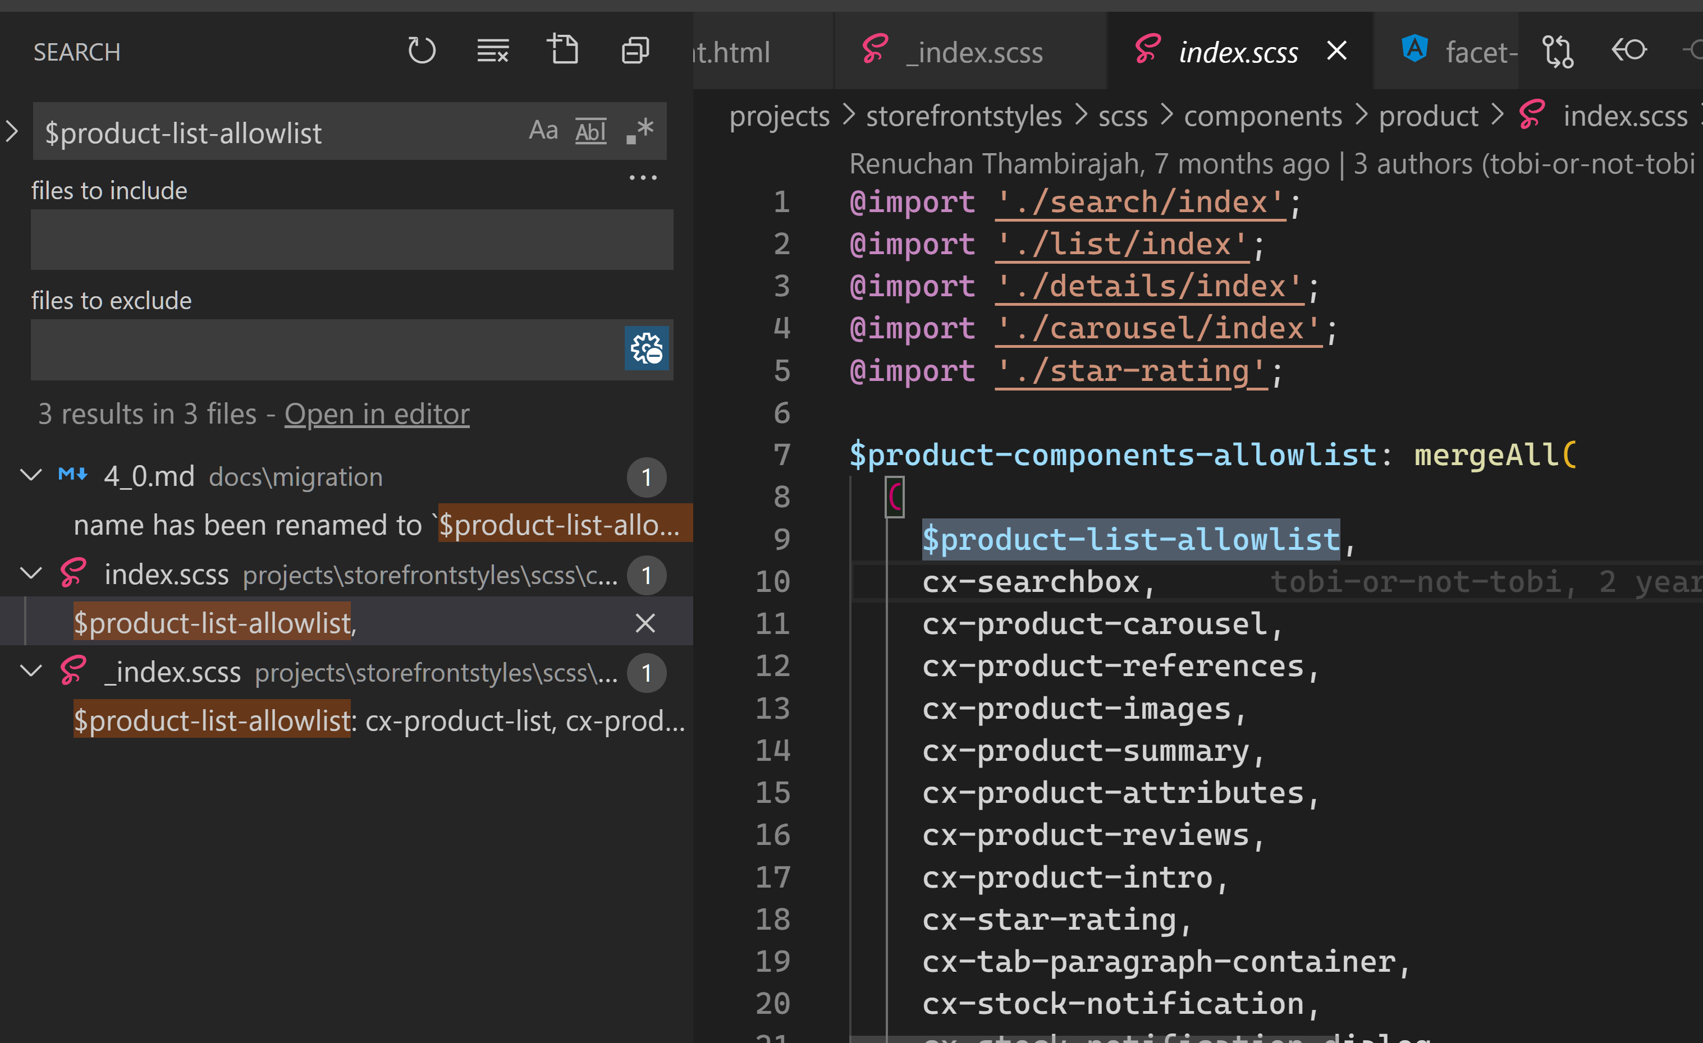Screen dimensions: 1703x1043
Task: Click the Open in editor link
Action: [x=377, y=415]
